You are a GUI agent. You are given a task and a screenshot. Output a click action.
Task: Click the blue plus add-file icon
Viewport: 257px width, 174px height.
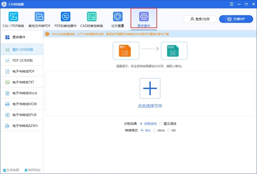pyautogui.click(x=150, y=88)
